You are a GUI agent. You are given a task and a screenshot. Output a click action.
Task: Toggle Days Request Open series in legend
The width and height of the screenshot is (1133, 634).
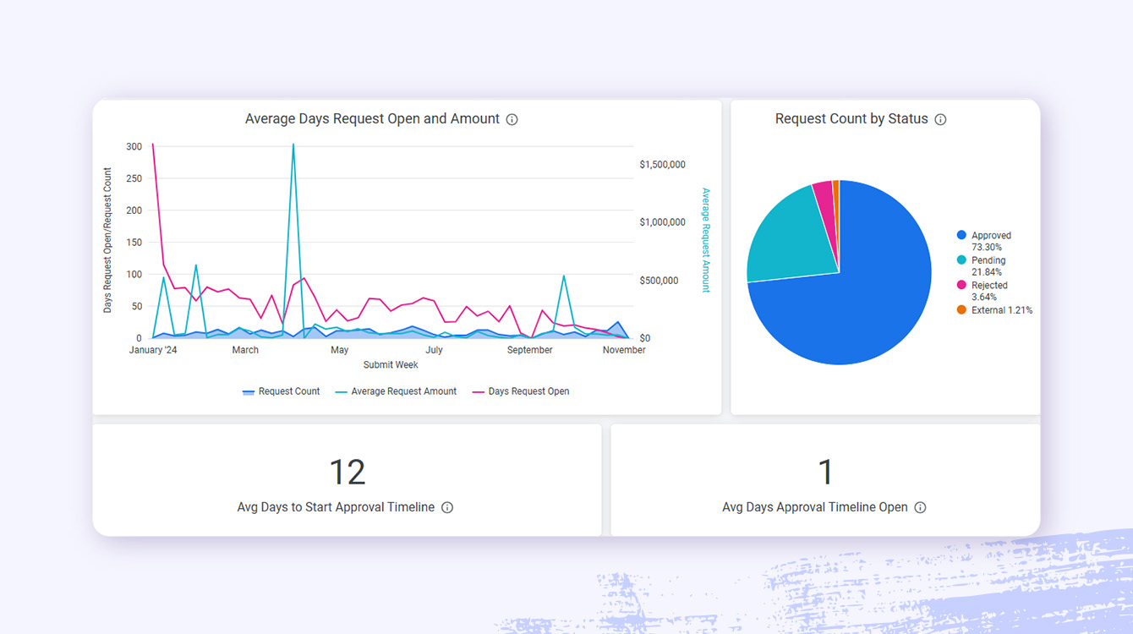(x=520, y=391)
